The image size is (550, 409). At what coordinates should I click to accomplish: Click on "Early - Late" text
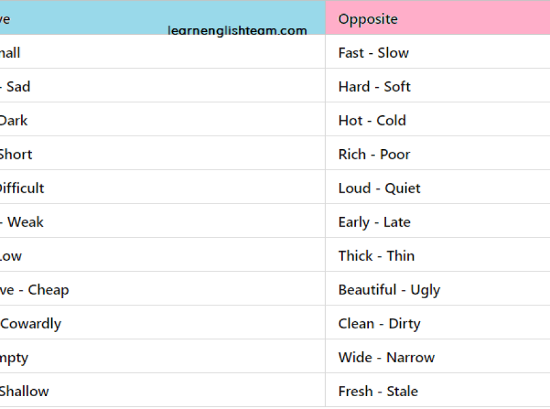375,223
